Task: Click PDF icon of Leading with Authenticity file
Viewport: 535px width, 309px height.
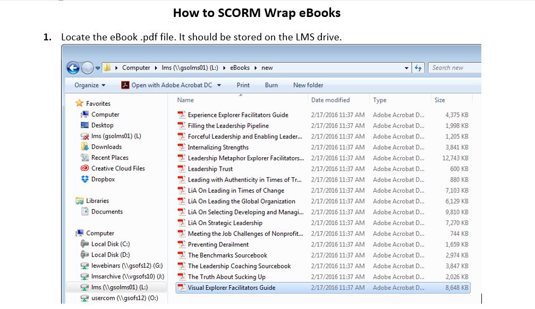Action: 182,179
